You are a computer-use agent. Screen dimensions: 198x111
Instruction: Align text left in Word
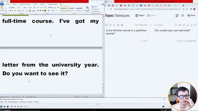click(x=38, y=10)
